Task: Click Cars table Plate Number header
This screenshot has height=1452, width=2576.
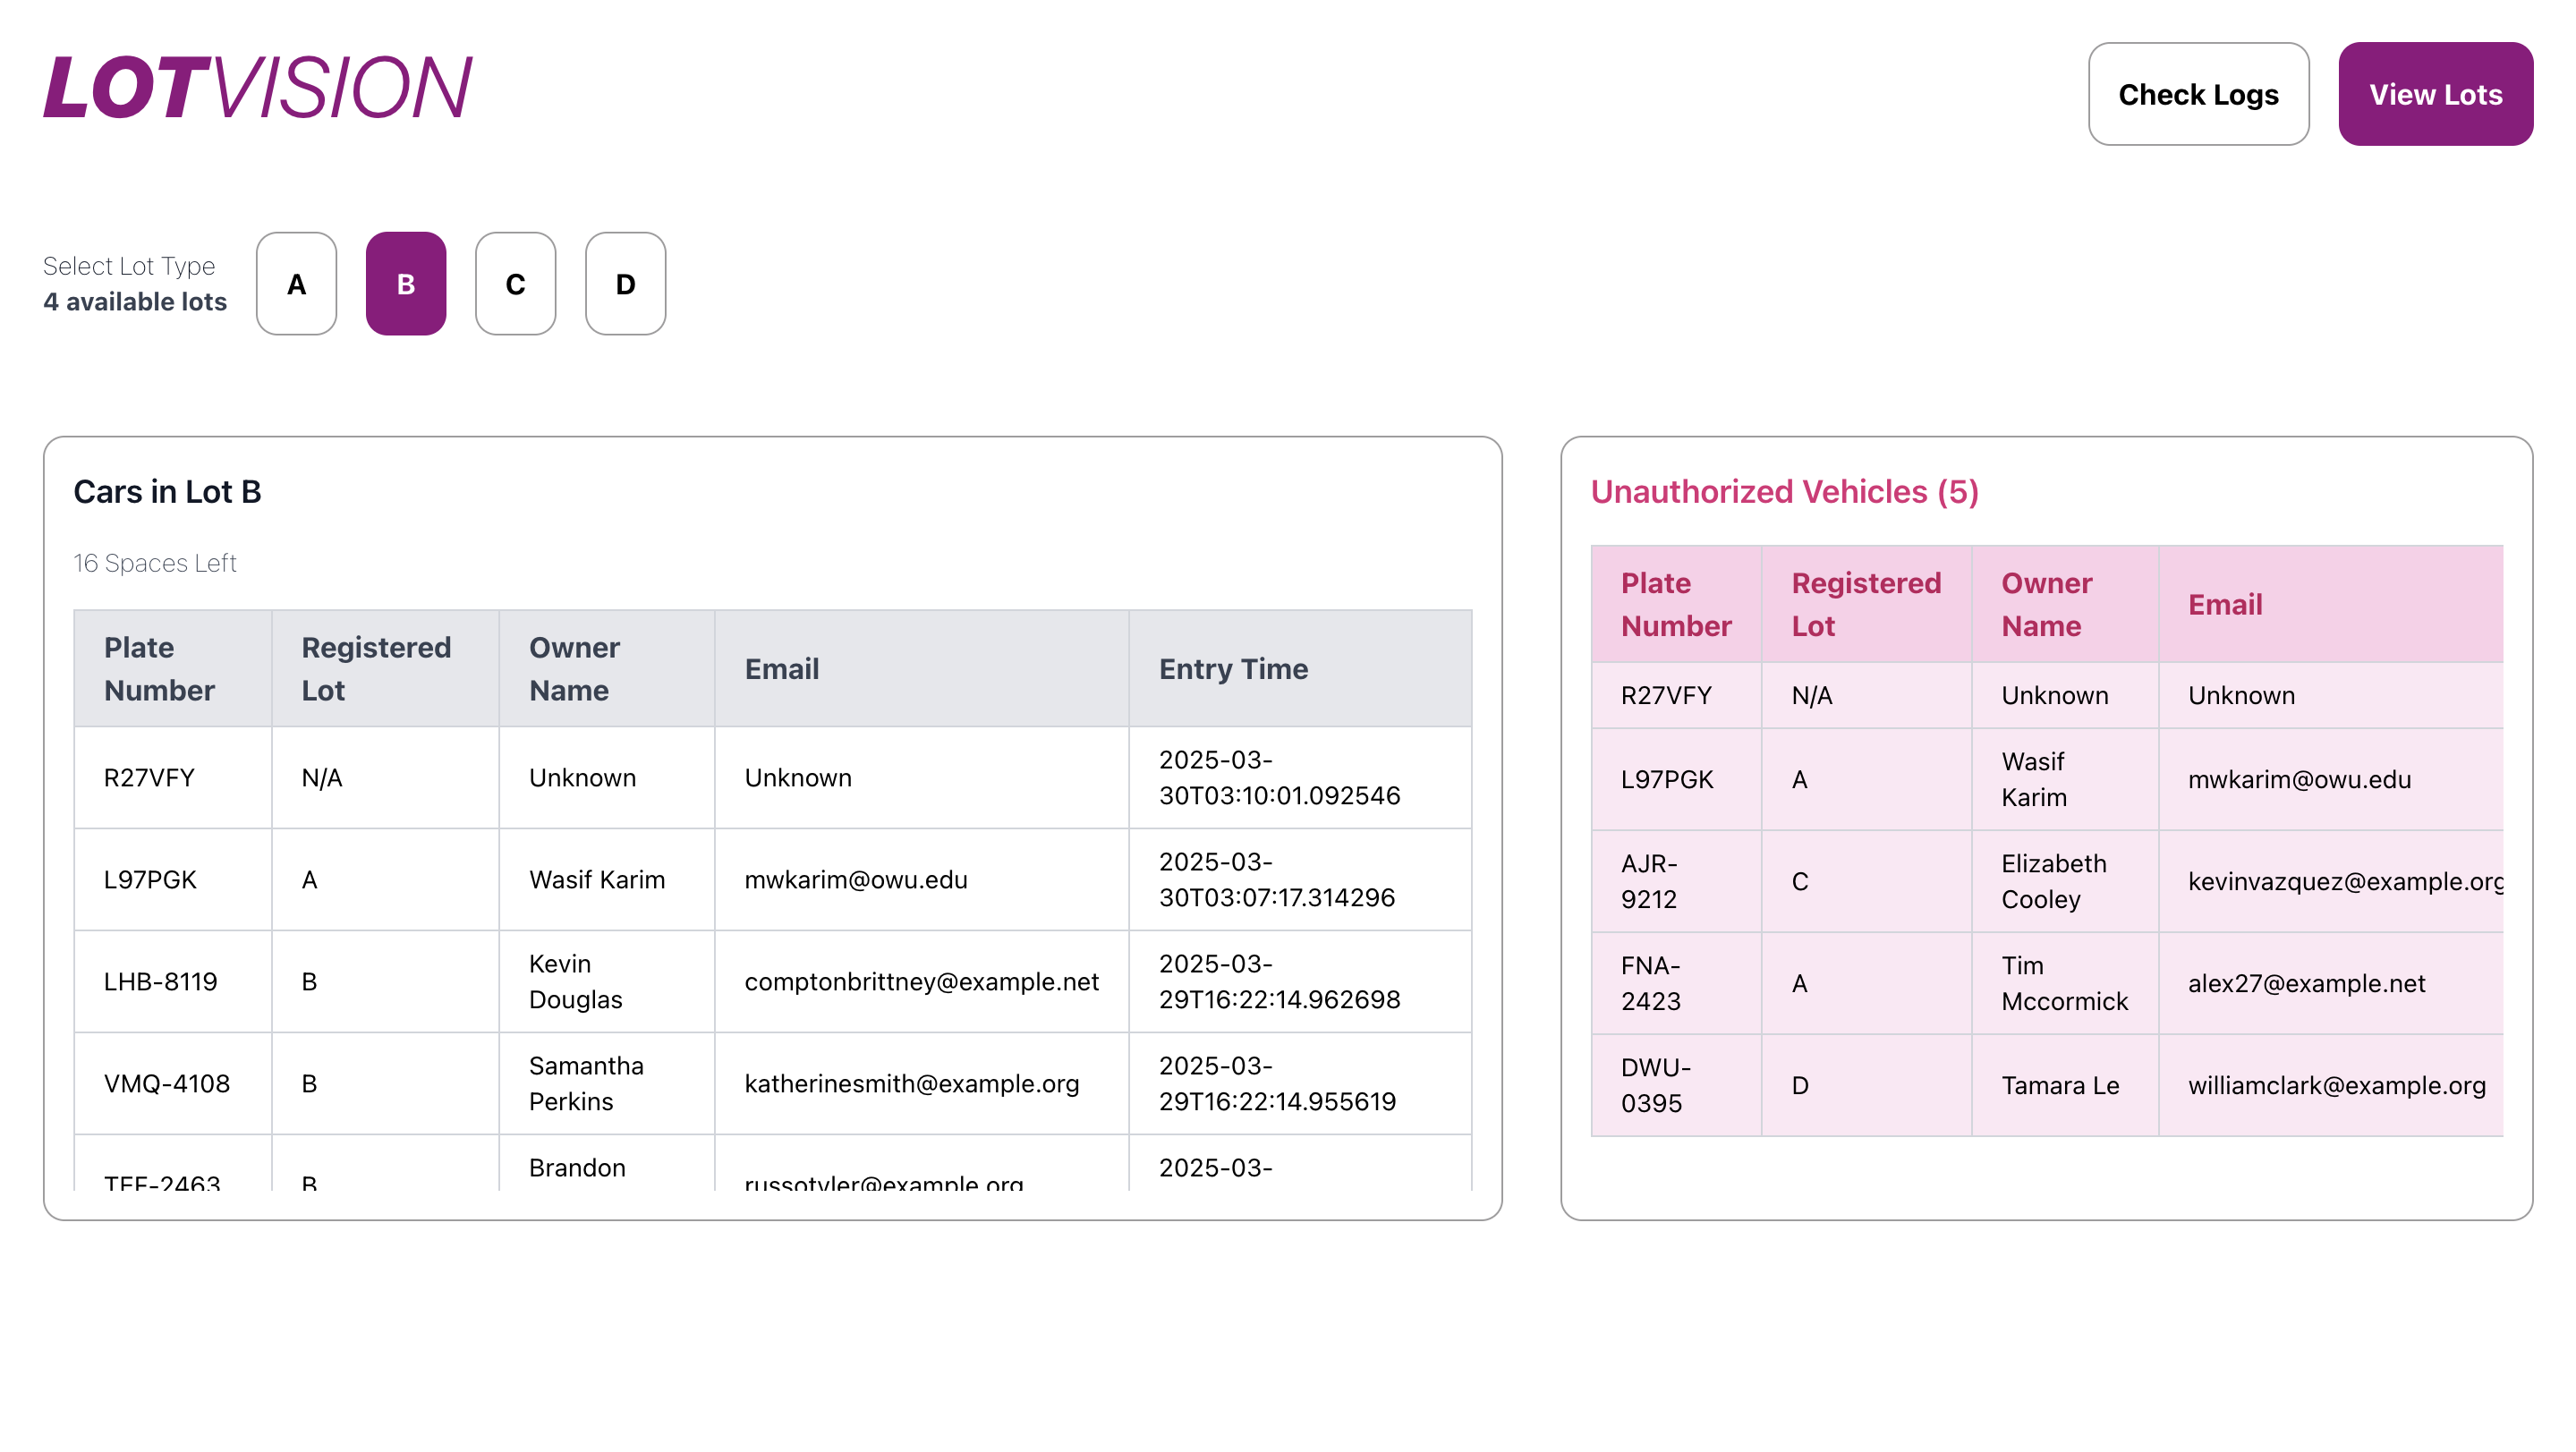Action: point(160,669)
